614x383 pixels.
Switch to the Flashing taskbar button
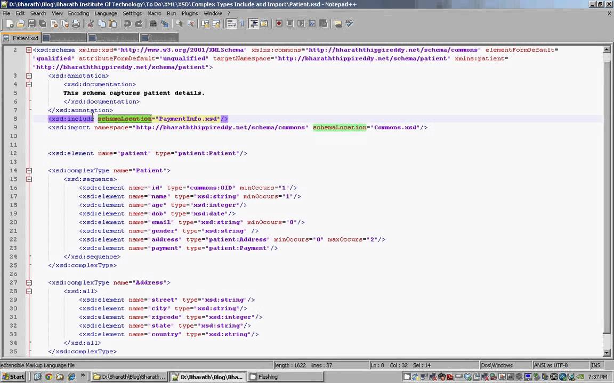coord(286,377)
